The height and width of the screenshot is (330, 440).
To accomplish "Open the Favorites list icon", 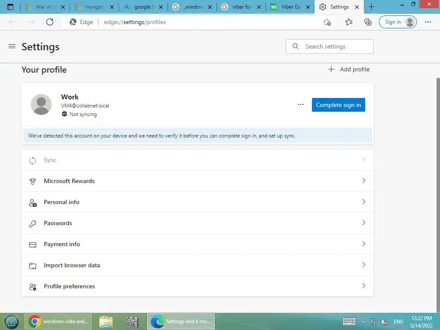I will coord(349,22).
